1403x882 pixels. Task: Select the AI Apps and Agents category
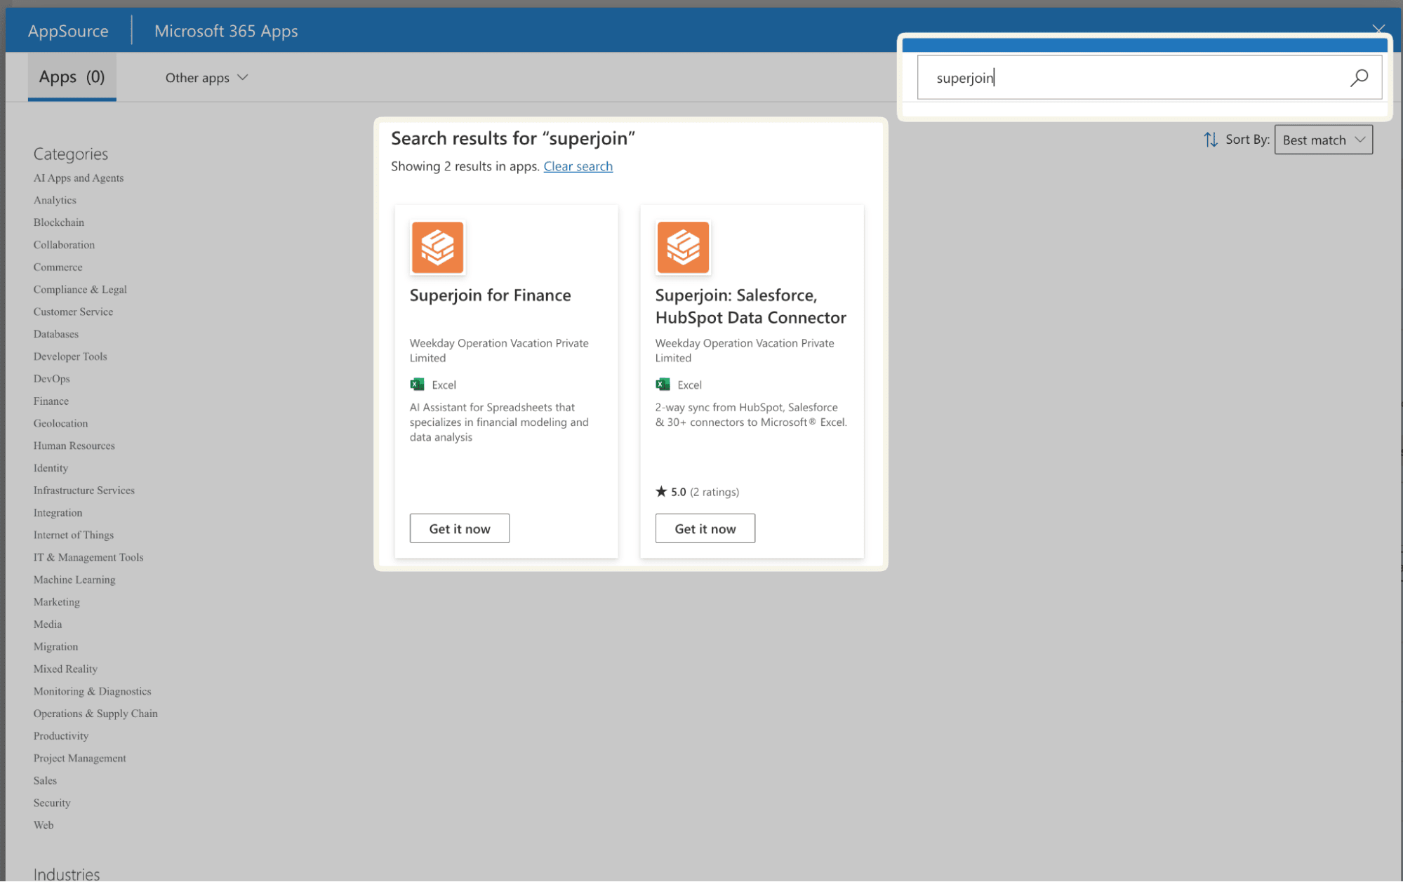(x=78, y=178)
